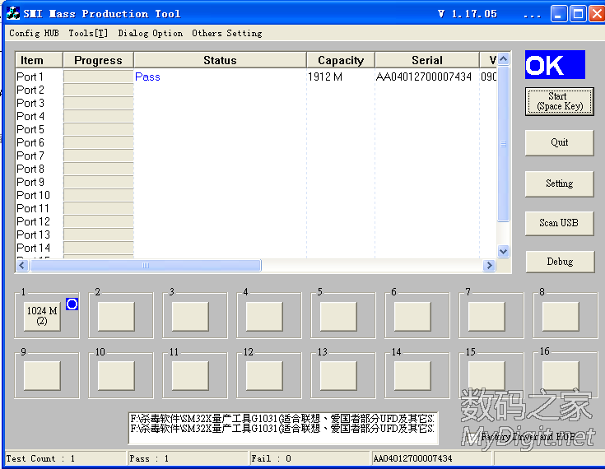
Task: Click the empty device button in slot 10
Action: pyautogui.click(x=116, y=376)
